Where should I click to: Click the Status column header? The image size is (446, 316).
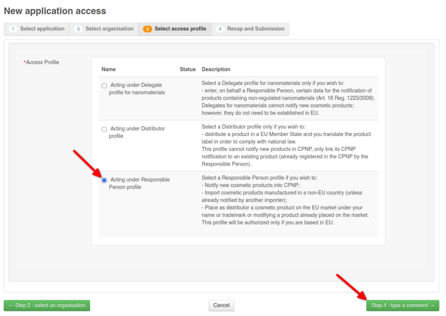point(188,69)
